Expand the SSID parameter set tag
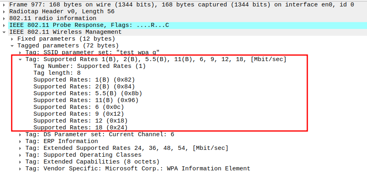This screenshot has height=180, width=367. coord(21,52)
